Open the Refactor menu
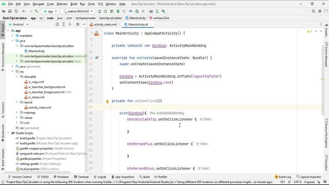The width and height of the screenshot is (329, 185). pos(62,4)
